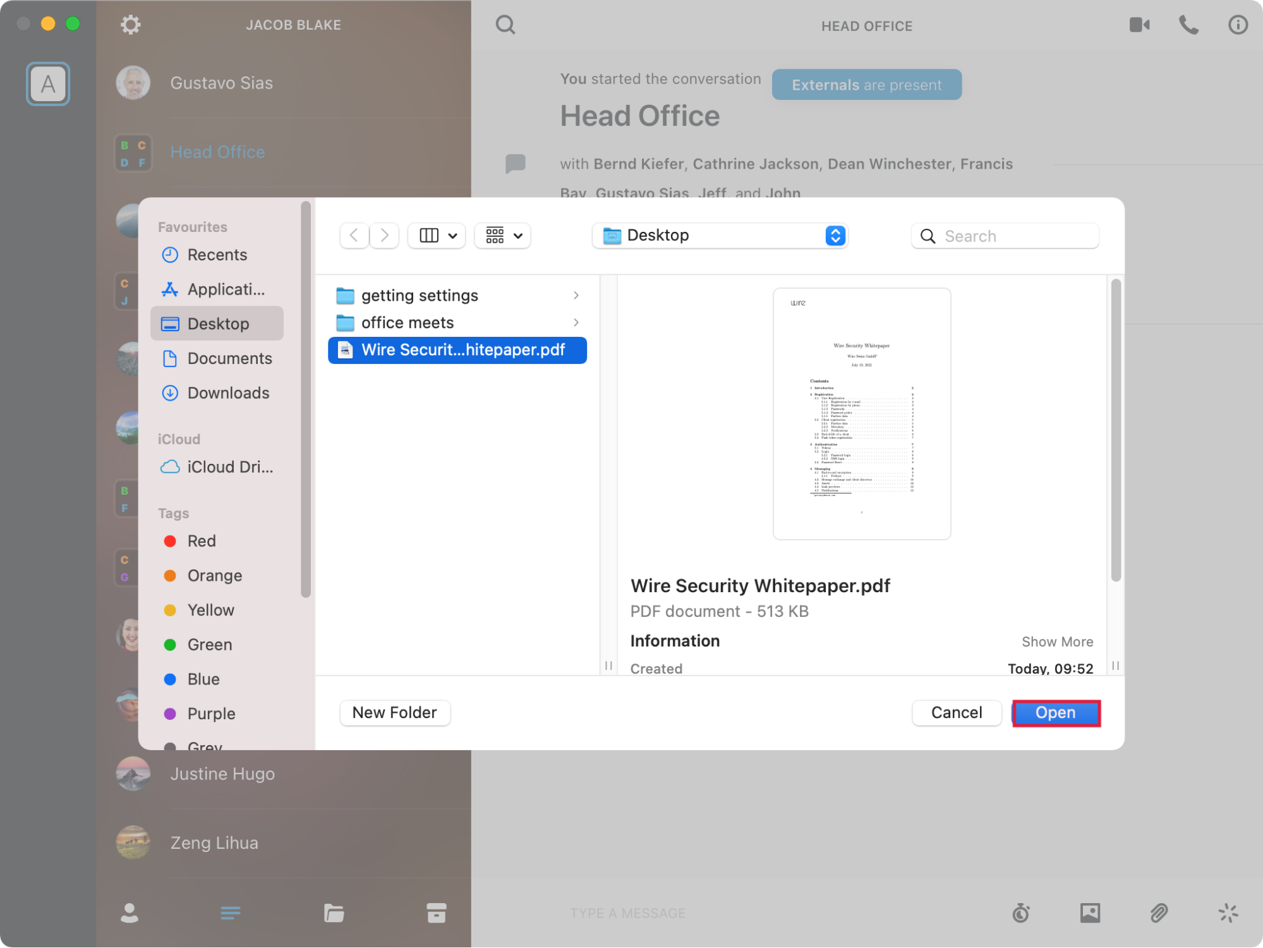Start a video call from the top bar
Image resolution: width=1263 pixels, height=948 pixels.
pyautogui.click(x=1139, y=25)
